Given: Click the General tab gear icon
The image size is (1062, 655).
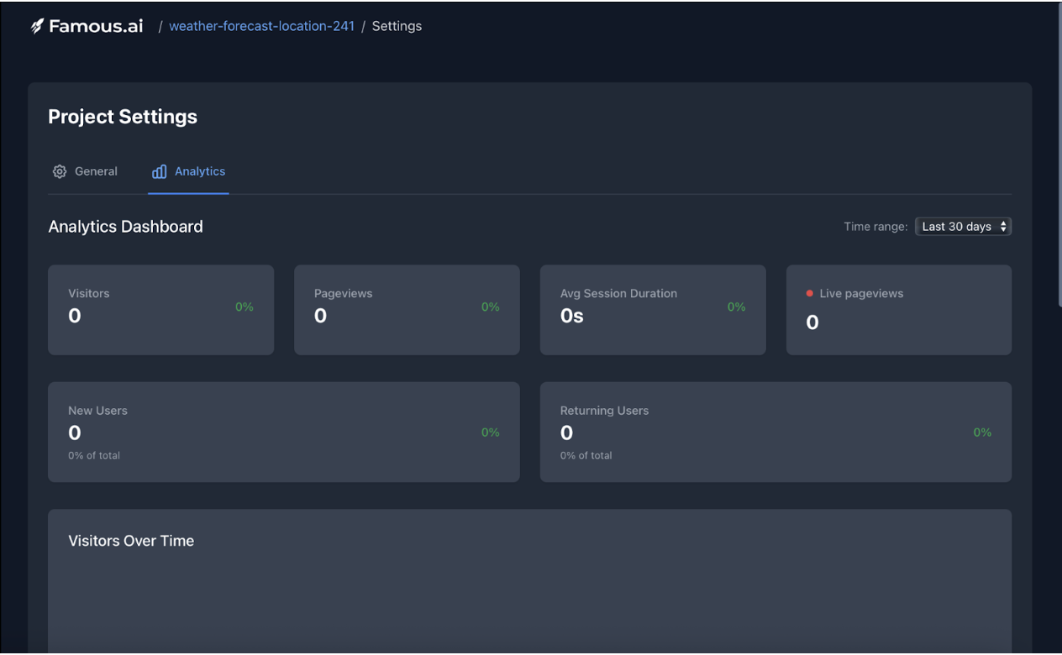Looking at the screenshot, I should 60,171.
